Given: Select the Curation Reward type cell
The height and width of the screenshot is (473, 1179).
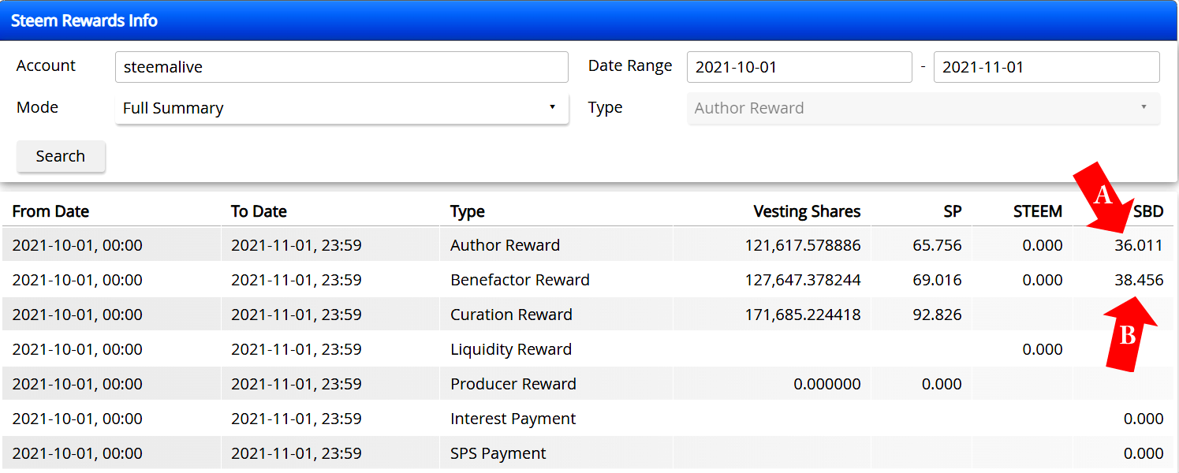Looking at the screenshot, I should 556,315.
